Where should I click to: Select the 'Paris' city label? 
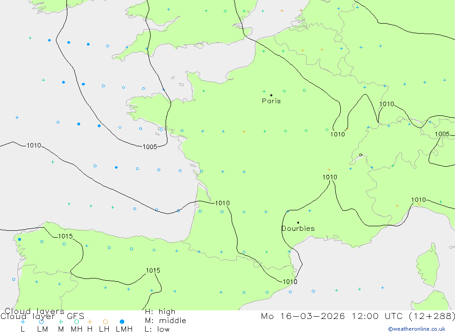[271, 101]
